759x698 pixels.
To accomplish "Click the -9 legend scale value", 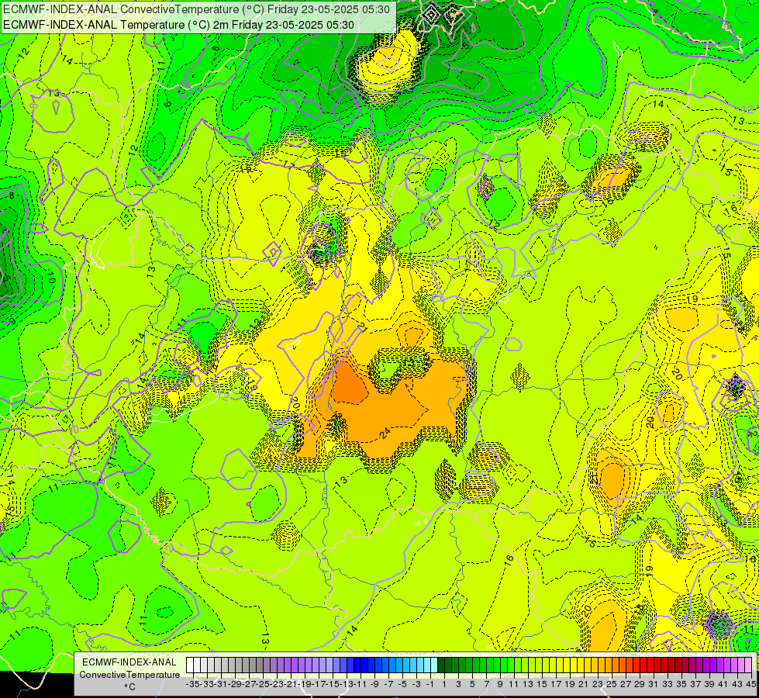I will coord(374,684).
